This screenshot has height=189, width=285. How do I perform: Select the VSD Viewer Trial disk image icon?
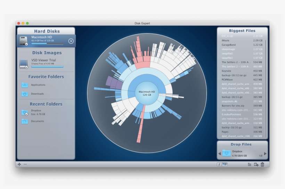click(x=24, y=64)
